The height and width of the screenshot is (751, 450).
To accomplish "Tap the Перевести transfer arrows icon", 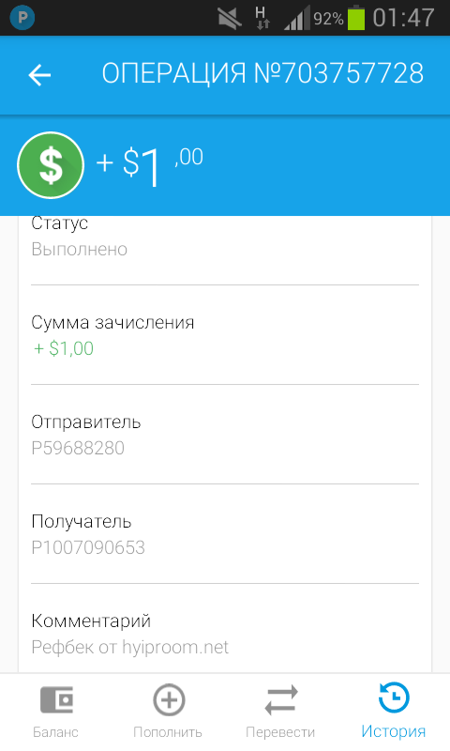I will (x=281, y=699).
